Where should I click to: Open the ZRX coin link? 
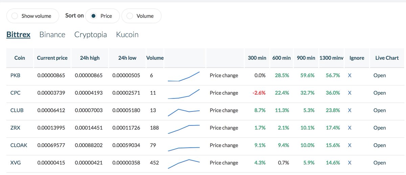click(16, 128)
